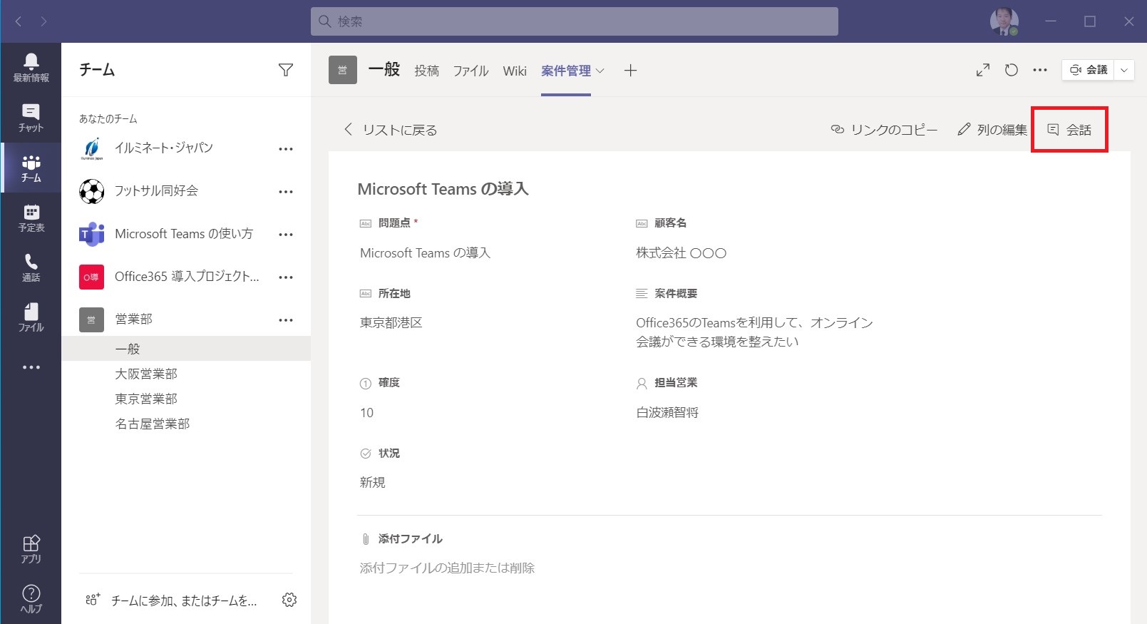The width and height of the screenshot is (1147, 624).
Task: Open the 会議 meeting options dropdown arrow
Action: 1124,70
